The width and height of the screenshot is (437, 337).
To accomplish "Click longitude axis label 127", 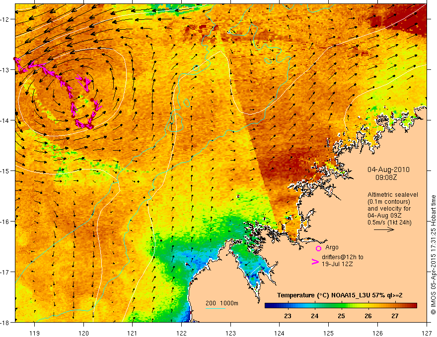I will click(x=427, y=333).
